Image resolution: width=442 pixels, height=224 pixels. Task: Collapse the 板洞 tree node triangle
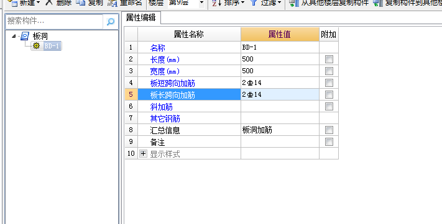pyautogui.click(x=14, y=36)
